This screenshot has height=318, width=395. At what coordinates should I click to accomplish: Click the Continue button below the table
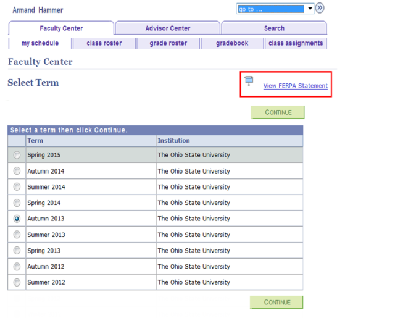coord(276,302)
